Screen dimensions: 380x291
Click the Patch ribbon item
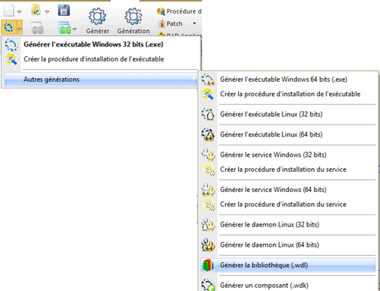[x=170, y=24]
